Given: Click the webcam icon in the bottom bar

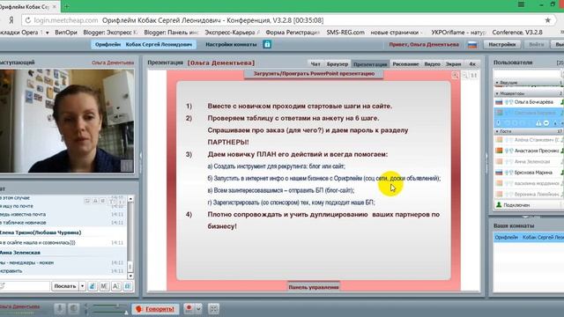Looking at the screenshot, I should (x=74, y=309).
